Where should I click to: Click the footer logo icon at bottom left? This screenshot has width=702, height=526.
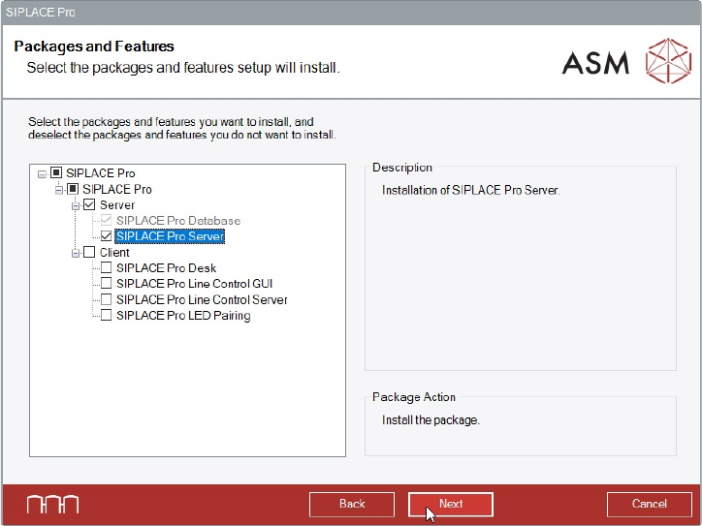tap(52, 504)
